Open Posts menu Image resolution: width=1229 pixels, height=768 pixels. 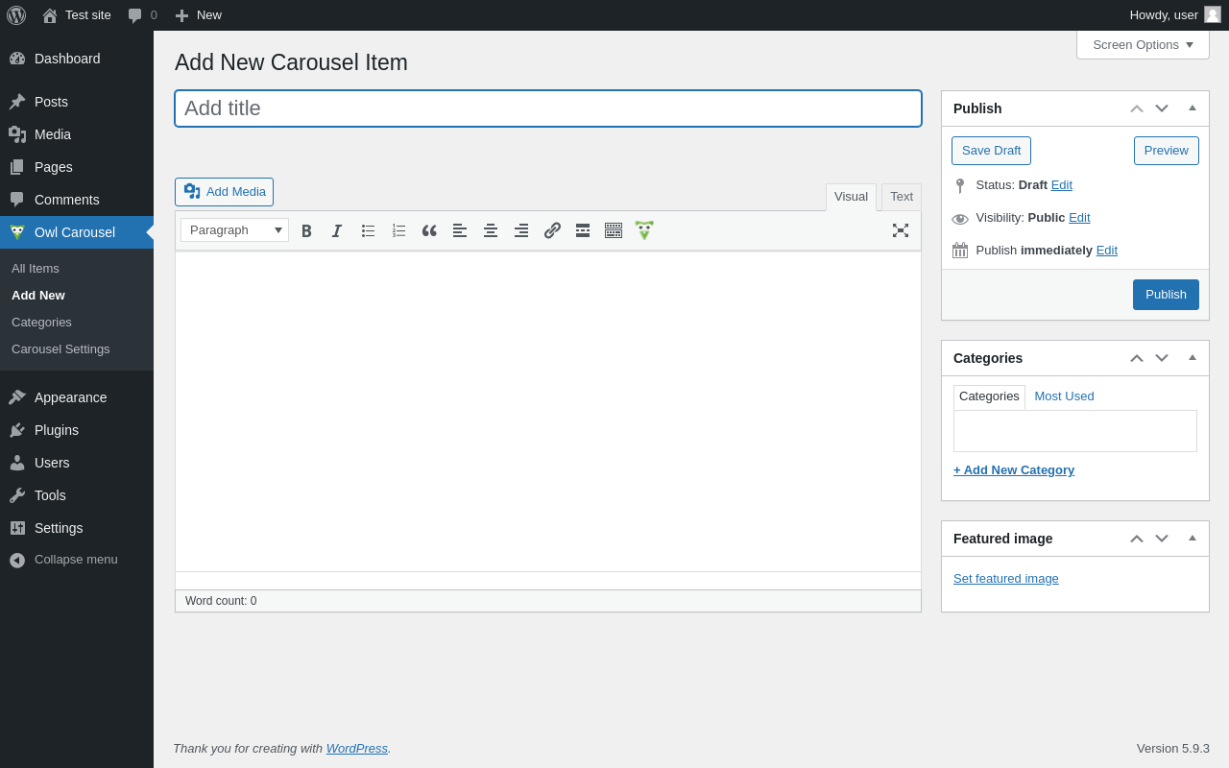coord(77,102)
